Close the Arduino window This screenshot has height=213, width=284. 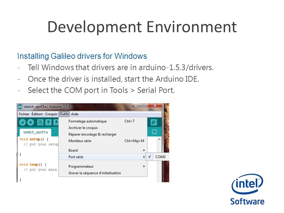pyautogui.click(x=155, y=105)
